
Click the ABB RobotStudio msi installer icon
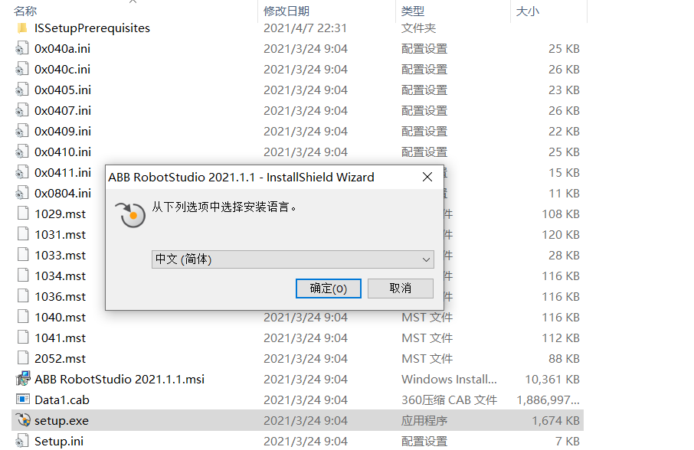(23, 379)
